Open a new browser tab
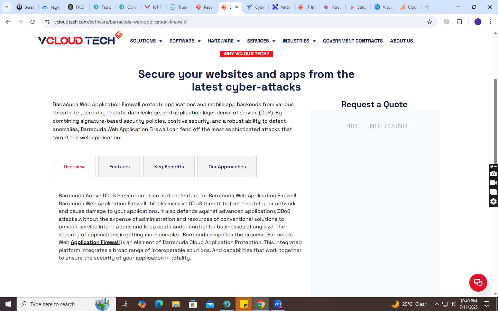Screen dimensions: 498x311 pyautogui.click(x=427, y=7)
